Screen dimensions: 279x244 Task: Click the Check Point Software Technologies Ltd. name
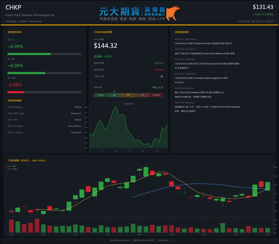pyautogui.click(x=30, y=15)
